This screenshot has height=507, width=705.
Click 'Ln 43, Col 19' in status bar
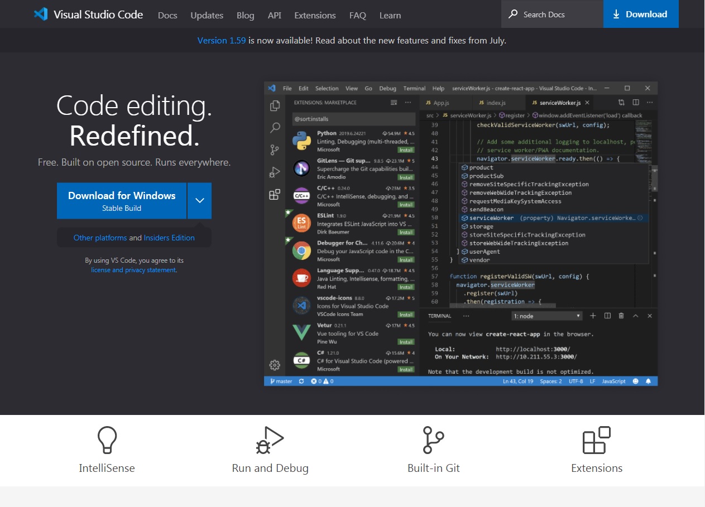tap(518, 382)
